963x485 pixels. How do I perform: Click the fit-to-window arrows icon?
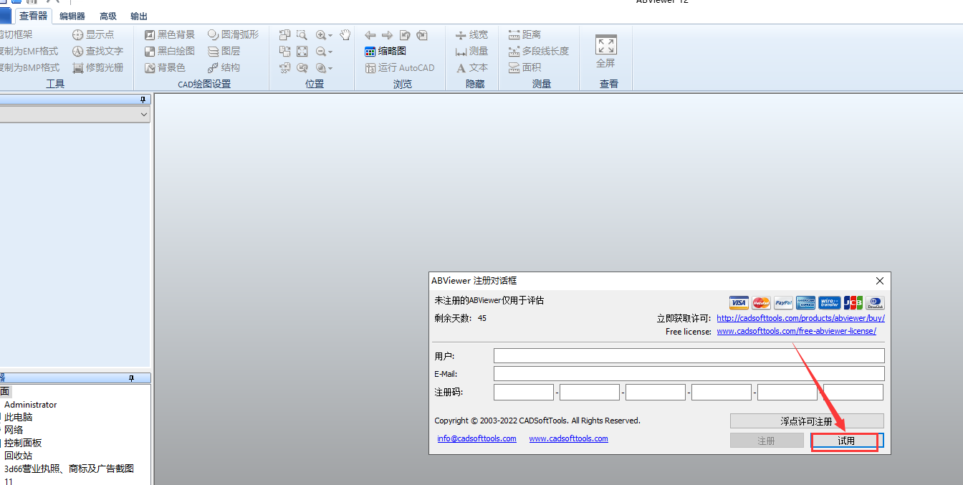[302, 51]
